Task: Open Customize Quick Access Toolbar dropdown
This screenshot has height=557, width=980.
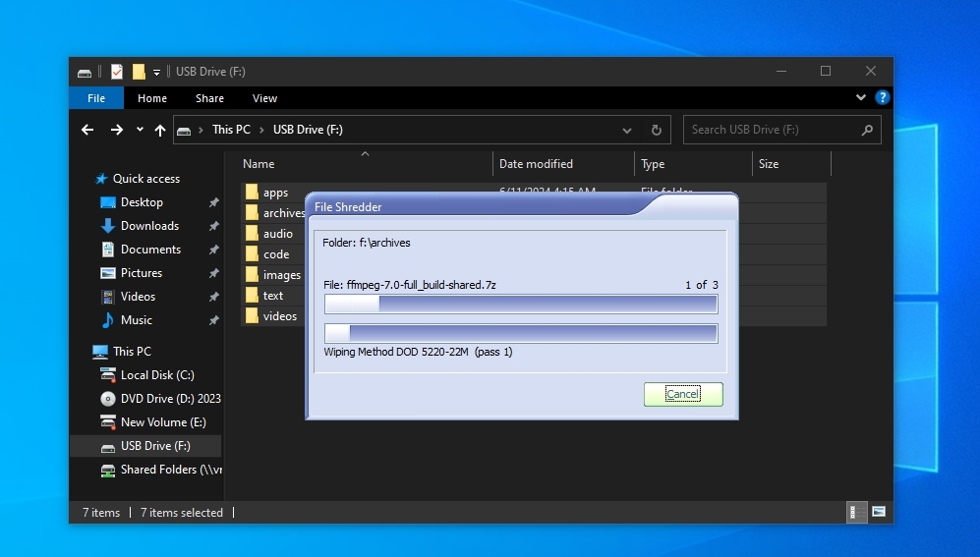Action: pos(157,73)
